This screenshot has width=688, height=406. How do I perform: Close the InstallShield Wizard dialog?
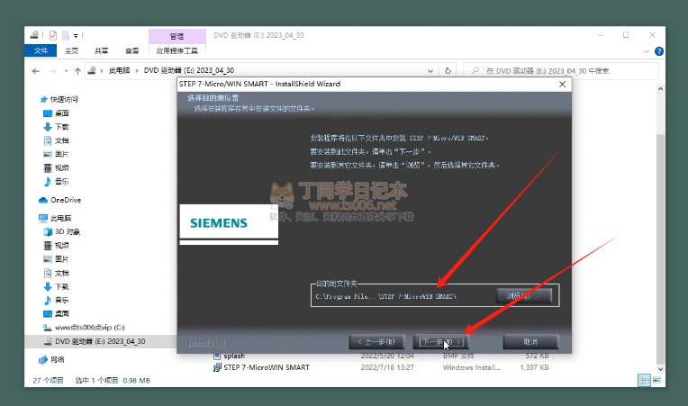point(562,84)
